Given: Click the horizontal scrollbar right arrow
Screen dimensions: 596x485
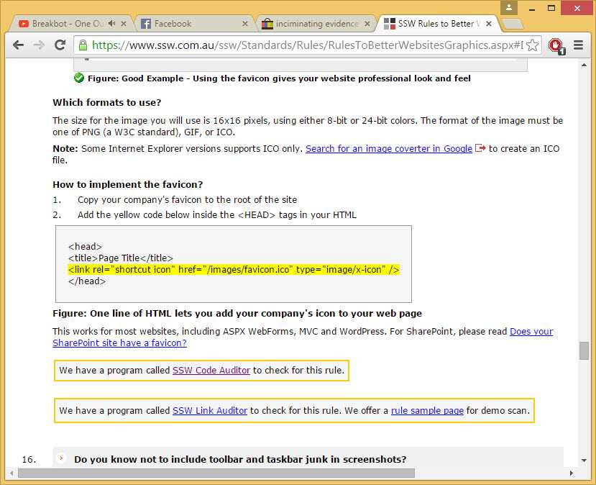Looking at the screenshot, I should 572,473.
